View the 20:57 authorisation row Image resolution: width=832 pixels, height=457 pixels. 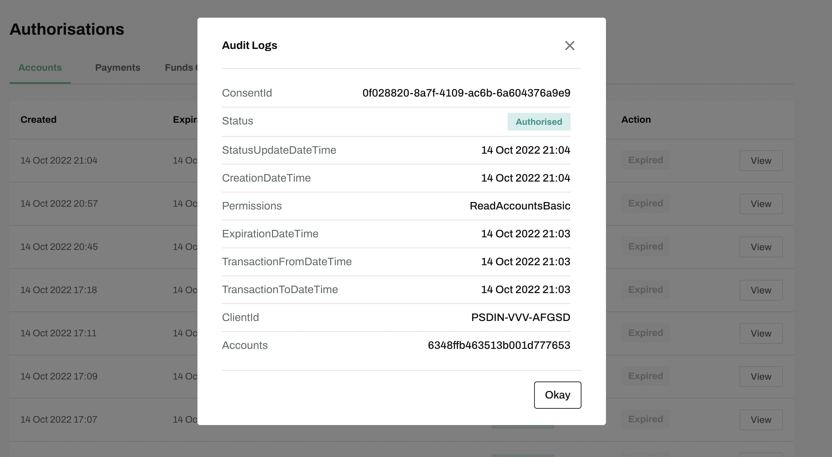(761, 204)
